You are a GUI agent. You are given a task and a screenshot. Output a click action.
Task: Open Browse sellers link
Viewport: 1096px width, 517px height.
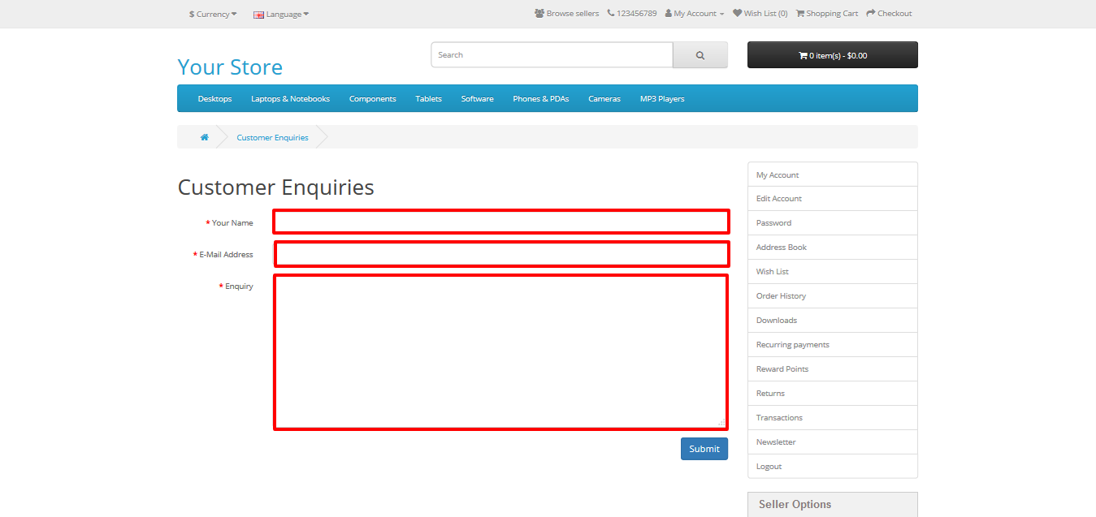tap(566, 13)
